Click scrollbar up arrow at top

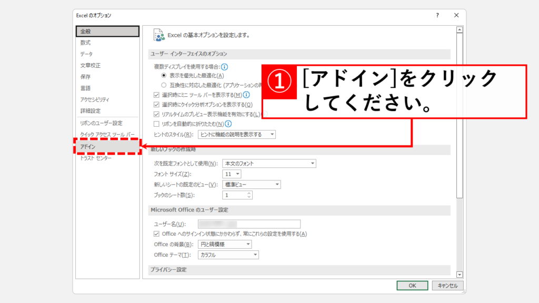click(460, 30)
